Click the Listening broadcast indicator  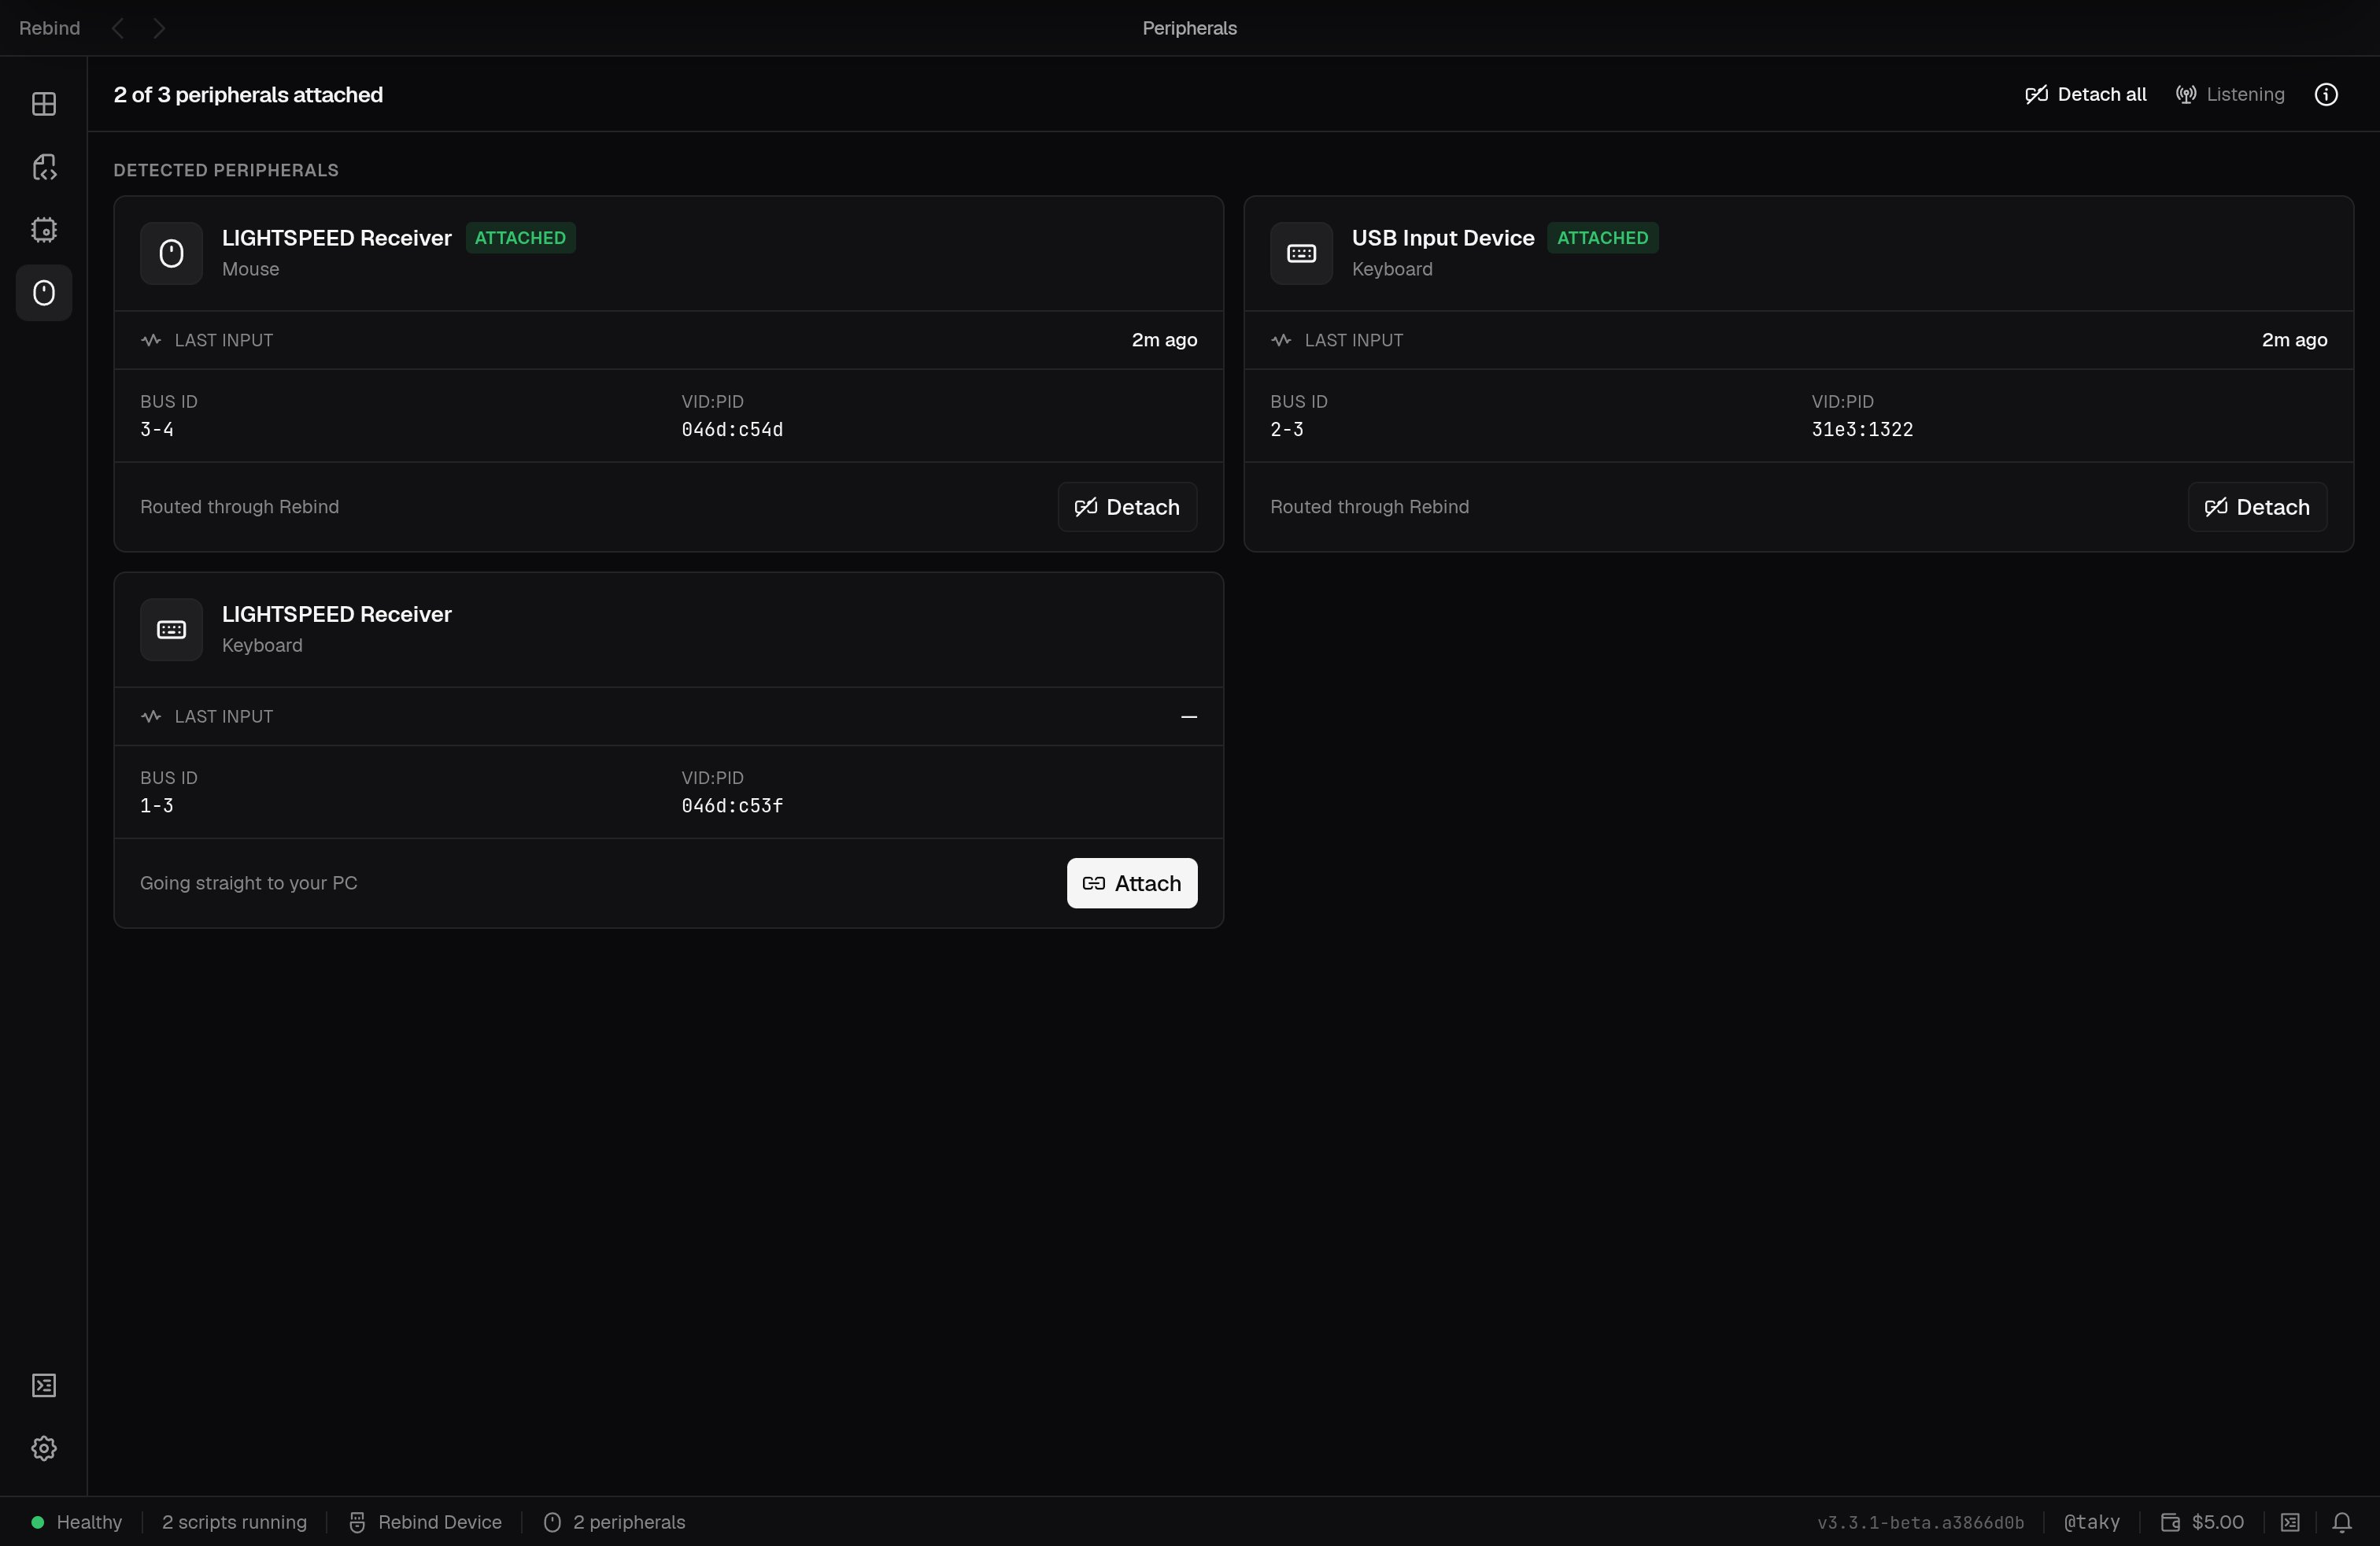point(2230,94)
